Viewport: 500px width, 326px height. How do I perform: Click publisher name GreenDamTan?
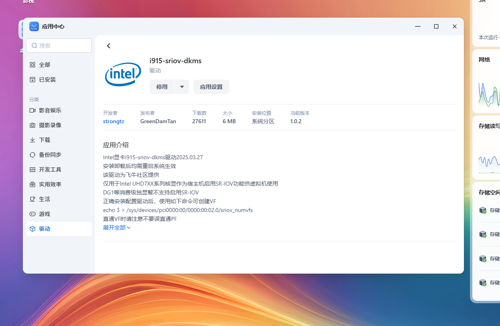158,121
